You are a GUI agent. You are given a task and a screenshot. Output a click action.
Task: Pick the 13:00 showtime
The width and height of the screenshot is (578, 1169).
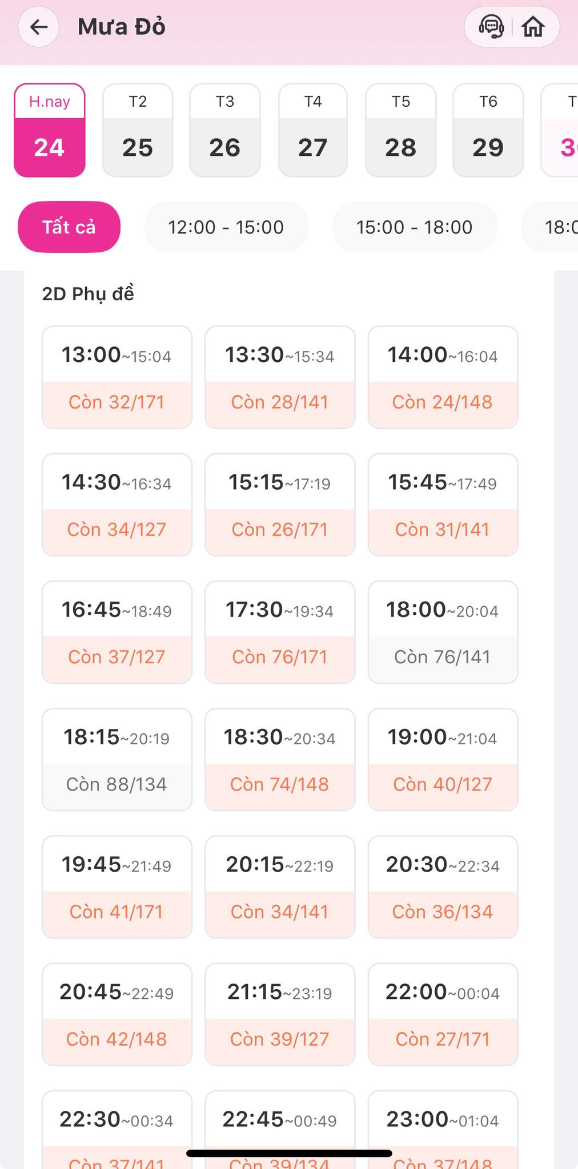117,377
